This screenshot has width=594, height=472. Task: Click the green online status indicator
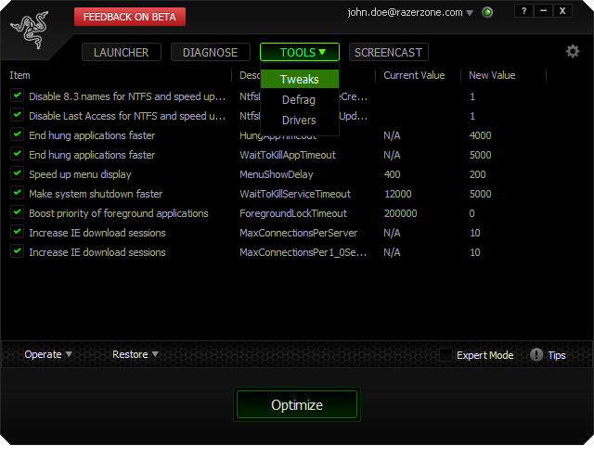point(487,13)
